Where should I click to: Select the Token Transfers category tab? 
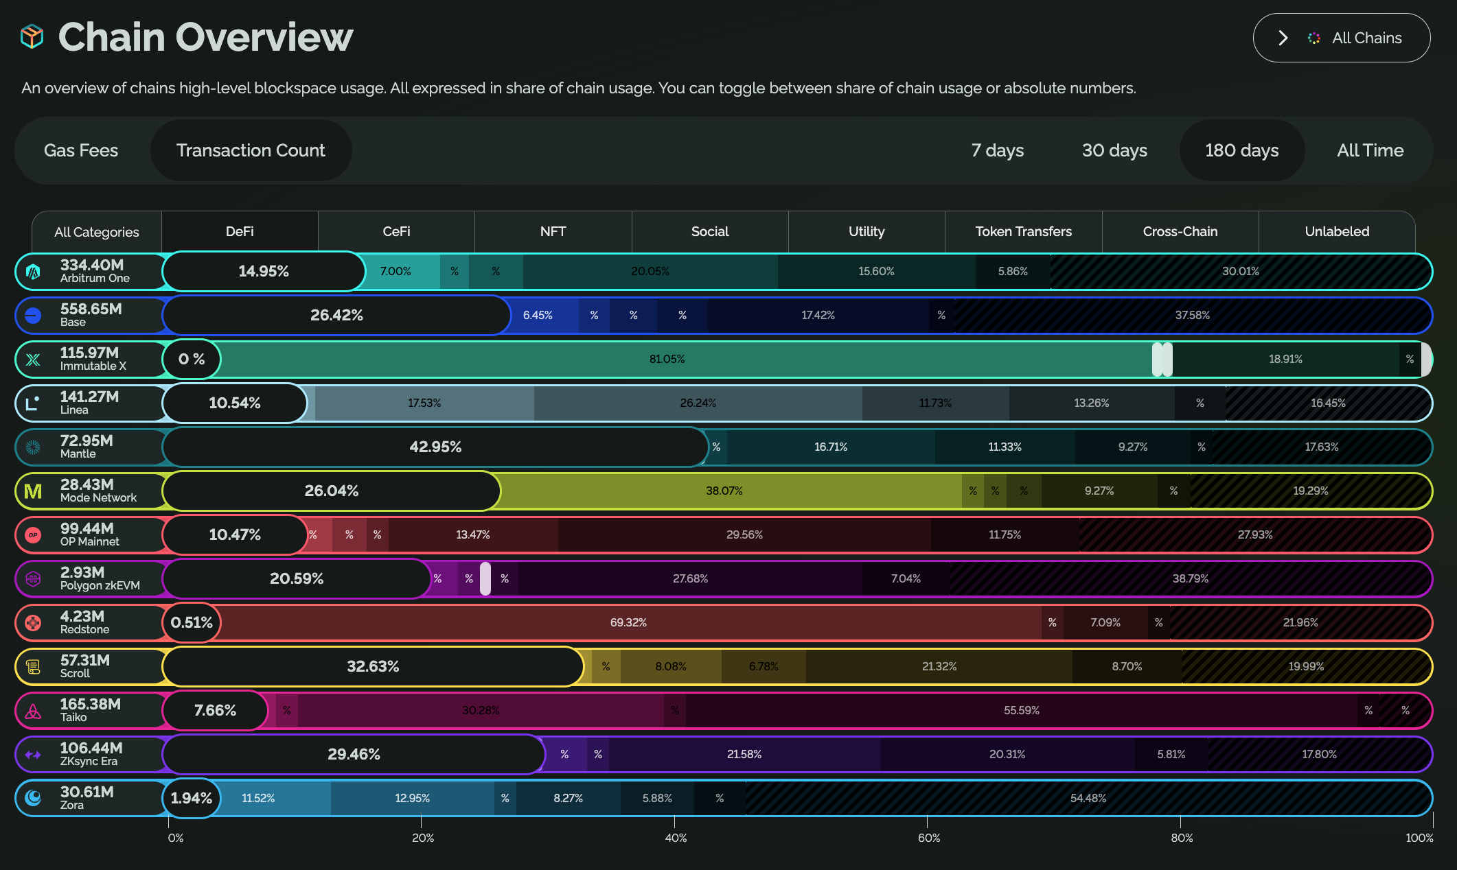[x=1024, y=232]
